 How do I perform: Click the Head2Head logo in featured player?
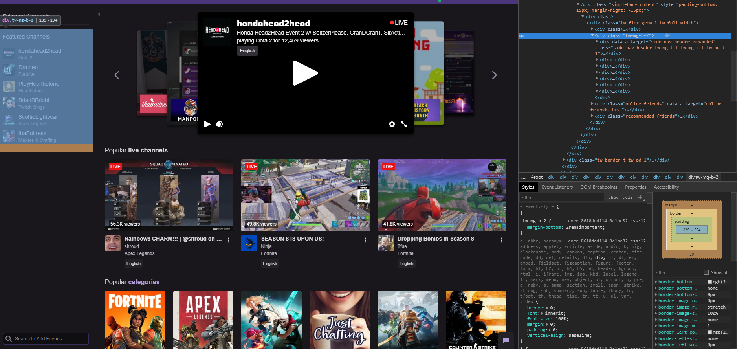pyautogui.click(x=217, y=32)
